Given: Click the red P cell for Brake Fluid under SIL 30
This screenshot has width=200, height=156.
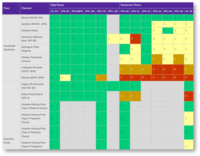Looking at the screenshot, I should pos(189,96).
